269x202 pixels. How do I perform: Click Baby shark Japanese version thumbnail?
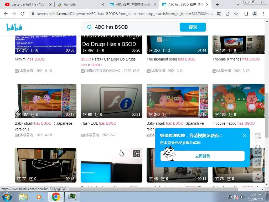(45, 101)
